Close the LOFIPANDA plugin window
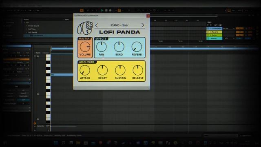261x147 pixels. (148, 16)
